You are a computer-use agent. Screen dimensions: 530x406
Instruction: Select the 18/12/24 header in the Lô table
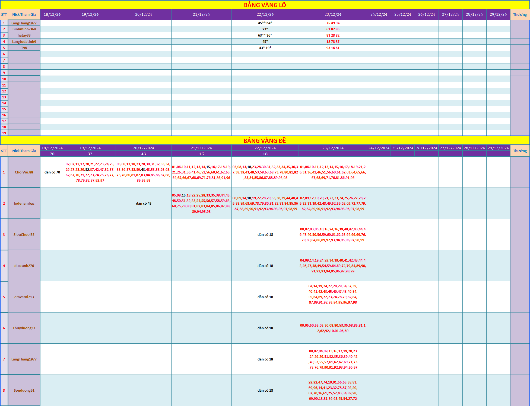(x=52, y=15)
